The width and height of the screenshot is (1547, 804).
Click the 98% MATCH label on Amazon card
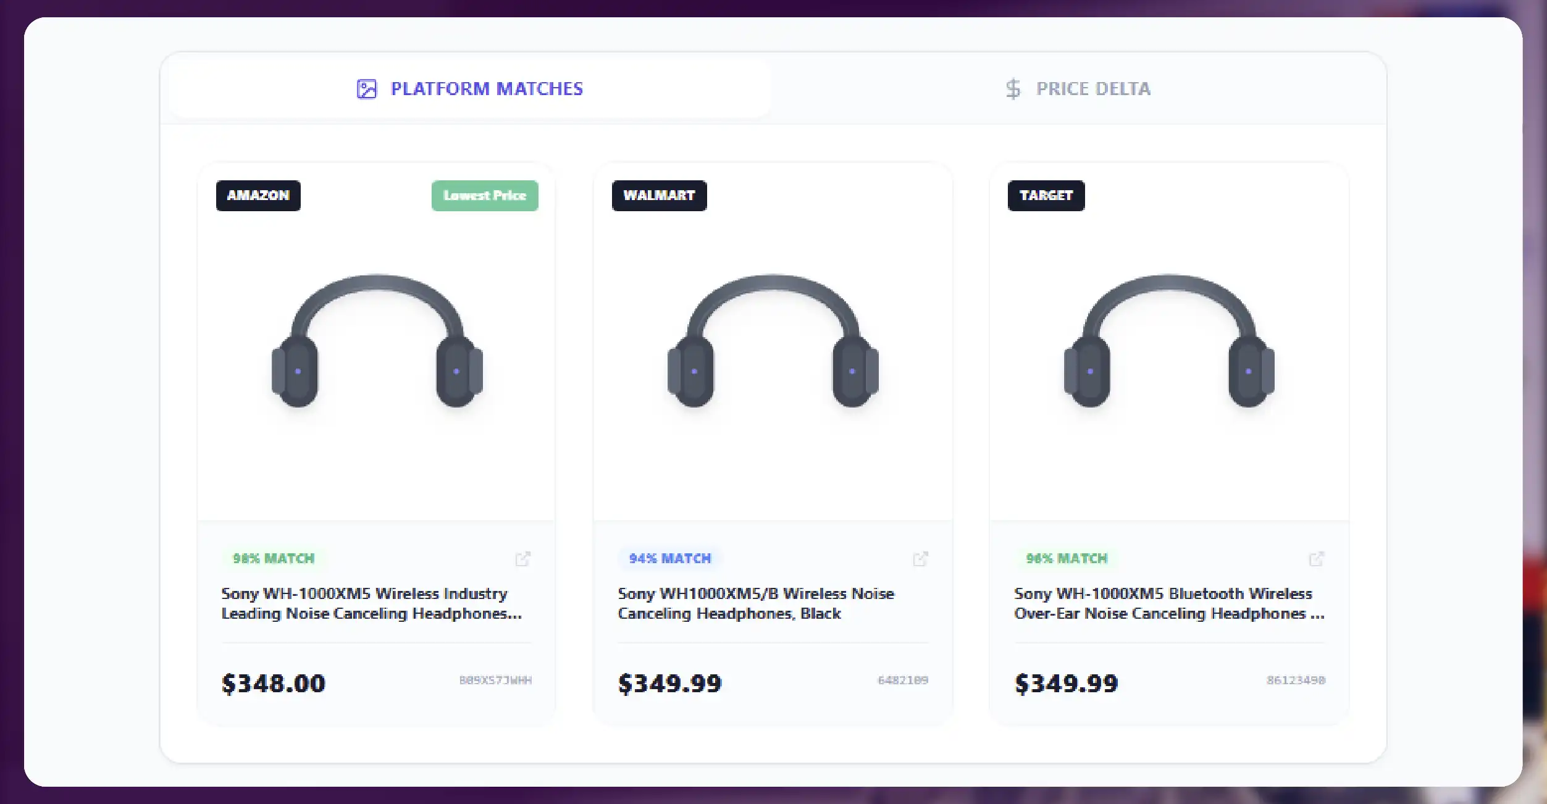[274, 559]
